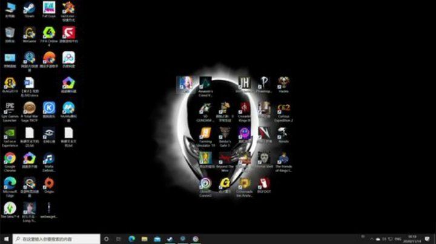
Task: Launch FIFA Online 4 shortcut
Action: [49, 37]
